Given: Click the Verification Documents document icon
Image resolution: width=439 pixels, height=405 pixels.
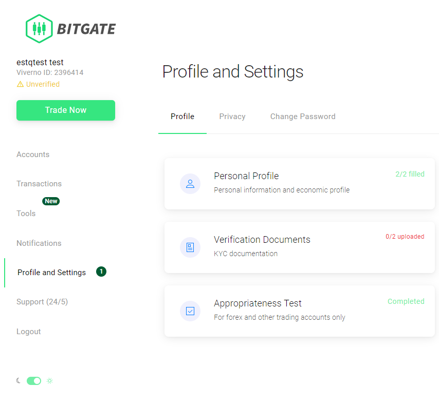Looking at the screenshot, I should [x=190, y=247].
